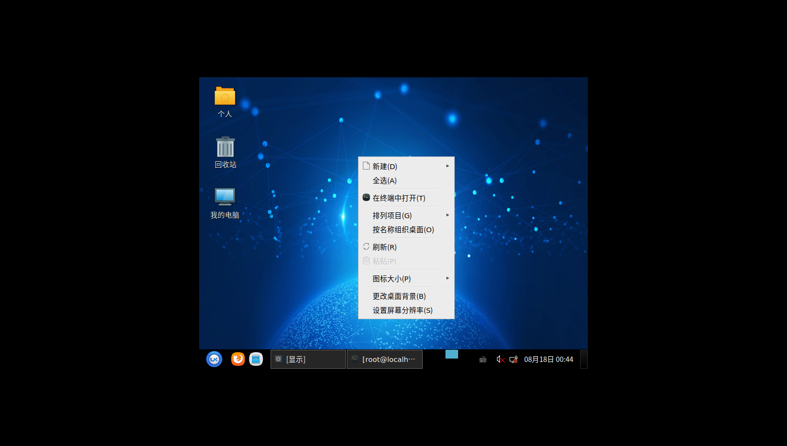Choose 设置屏幕分辨率(S)
This screenshot has width=787, height=446.
click(406, 310)
